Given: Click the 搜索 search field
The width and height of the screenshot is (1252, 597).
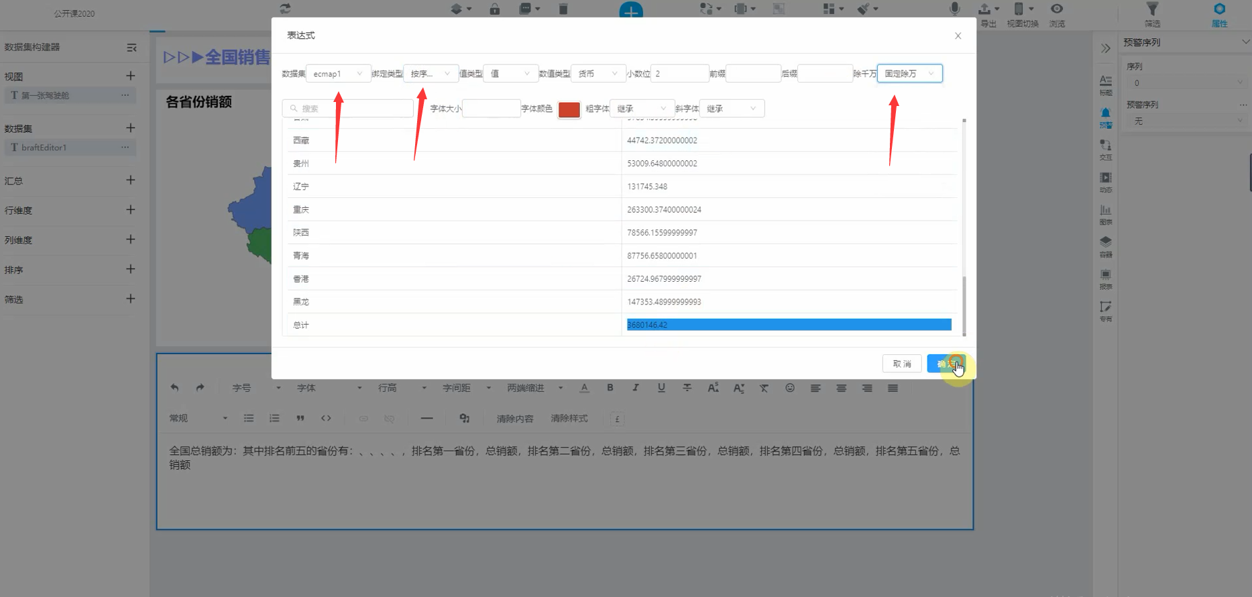Looking at the screenshot, I should tap(348, 109).
